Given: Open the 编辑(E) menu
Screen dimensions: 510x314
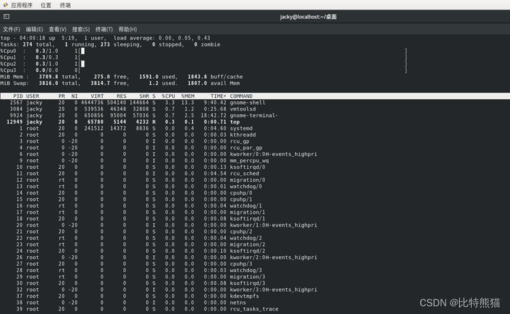Looking at the screenshot, I should pyautogui.click(x=34, y=29).
